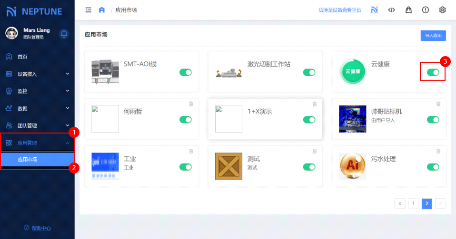Click the shopping bag icon in header
This screenshot has width=456, height=239.
point(408,10)
